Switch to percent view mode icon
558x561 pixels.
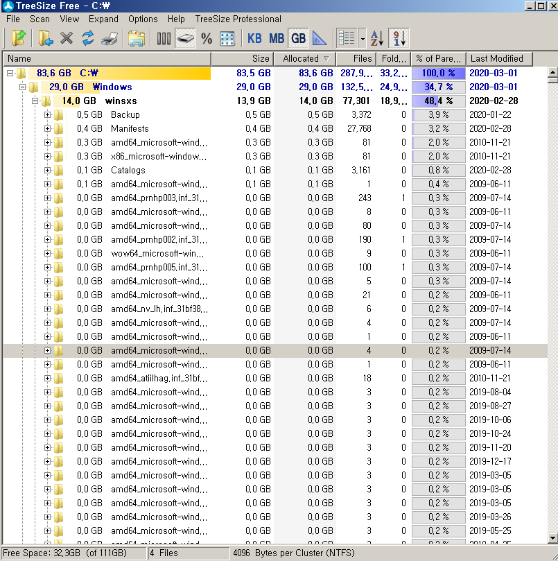pos(207,38)
